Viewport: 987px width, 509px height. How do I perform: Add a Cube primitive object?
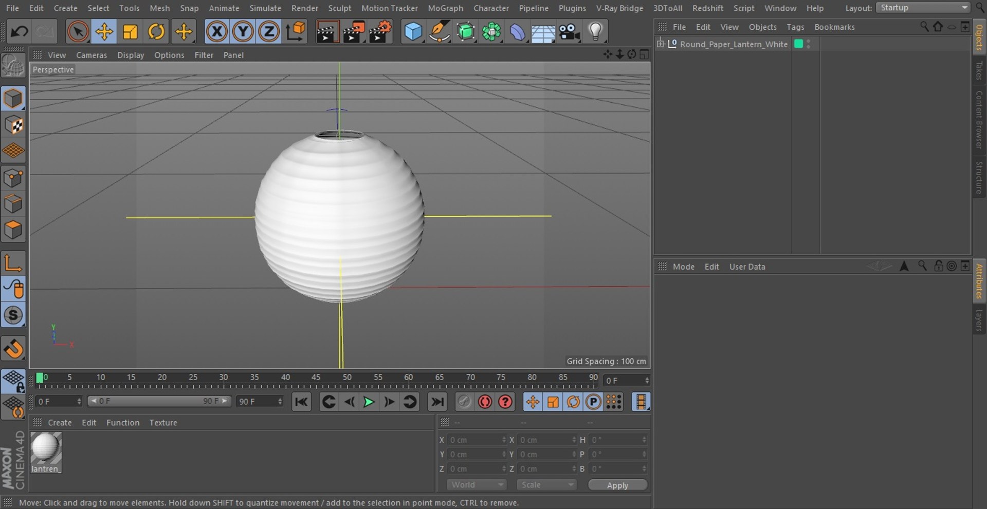413,32
